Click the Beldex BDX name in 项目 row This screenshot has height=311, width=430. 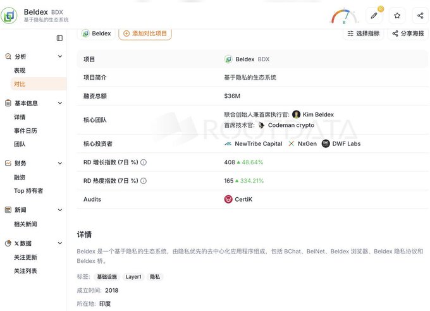click(x=252, y=59)
